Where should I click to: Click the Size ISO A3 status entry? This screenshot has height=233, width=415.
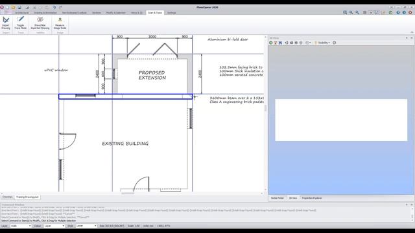point(112,226)
